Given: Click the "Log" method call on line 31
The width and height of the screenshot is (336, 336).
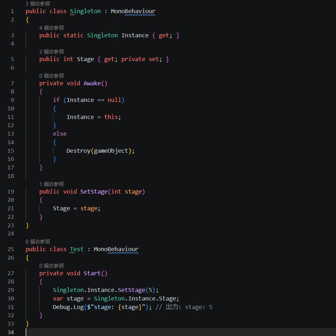Looking at the screenshot, I should coord(78,307).
